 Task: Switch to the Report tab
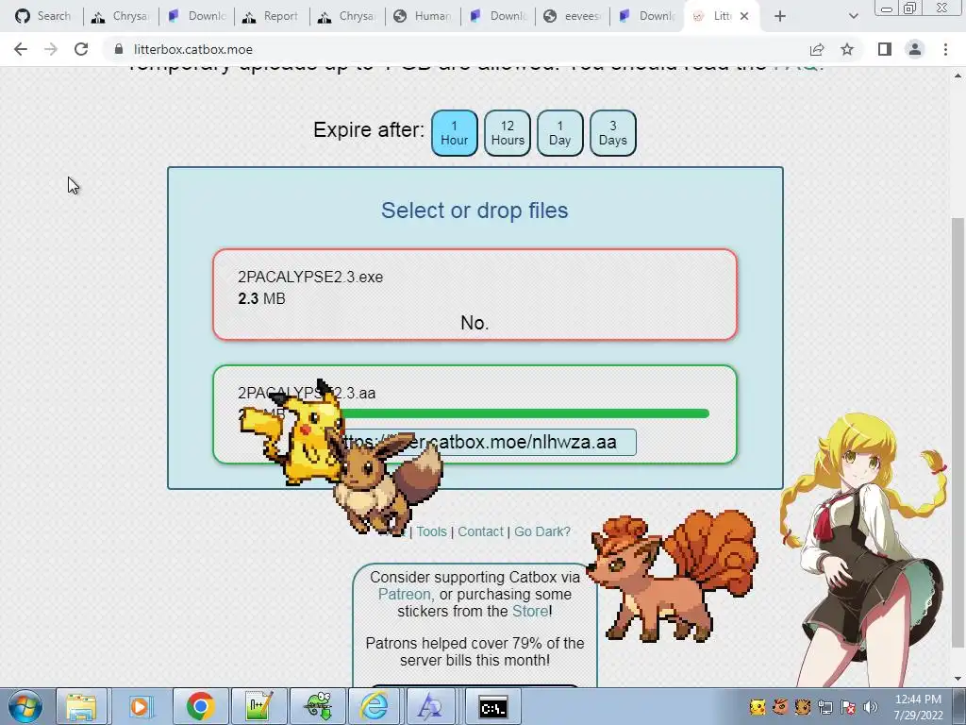(x=272, y=16)
